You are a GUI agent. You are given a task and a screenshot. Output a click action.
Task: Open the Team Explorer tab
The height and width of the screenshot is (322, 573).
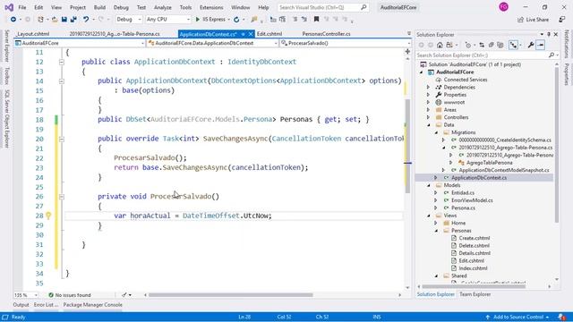[x=475, y=294]
